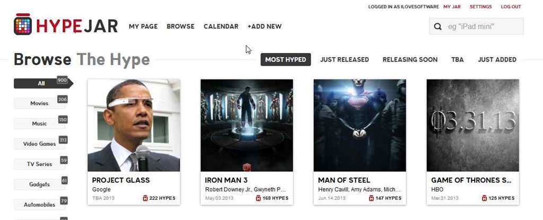Filter by the Automobiles category
Screen dimensions: 543x220
tap(39, 205)
